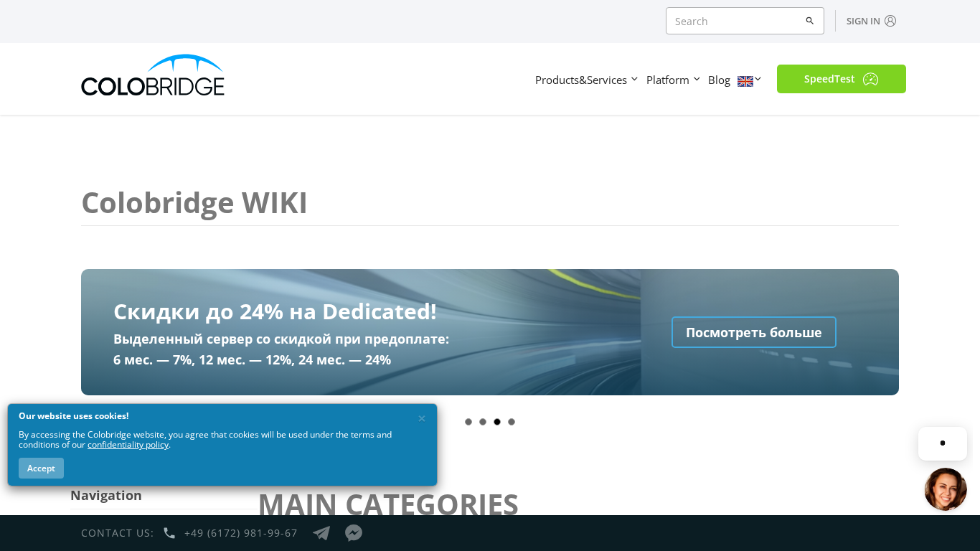980x551 pixels.
Task: Accept the cookies notice
Action: (41, 468)
